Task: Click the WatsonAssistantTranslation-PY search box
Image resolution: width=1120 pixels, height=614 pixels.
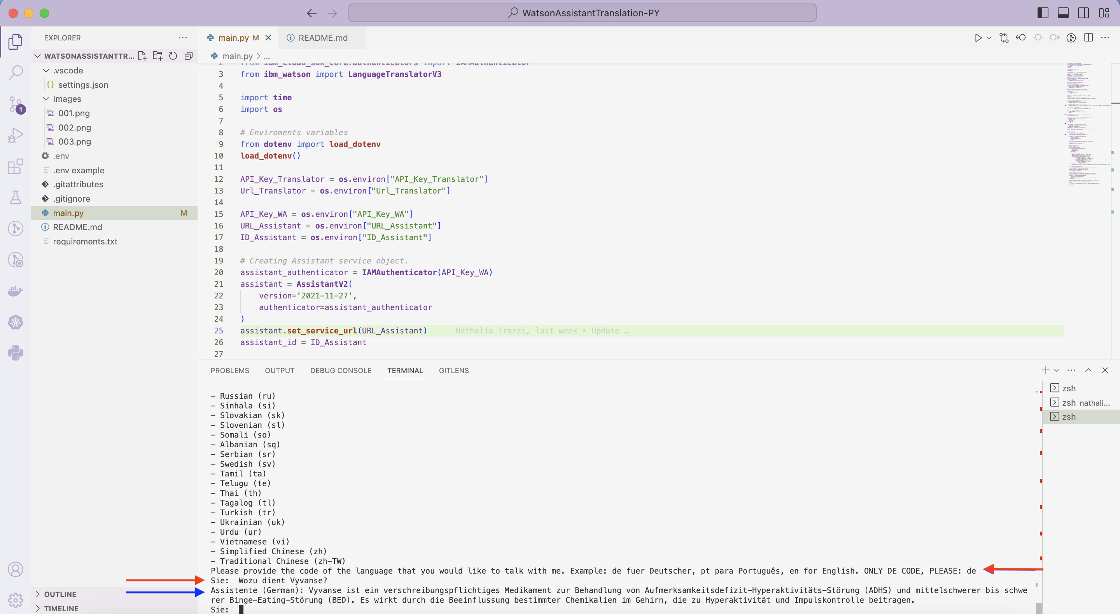Action: click(x=582, y=13)
